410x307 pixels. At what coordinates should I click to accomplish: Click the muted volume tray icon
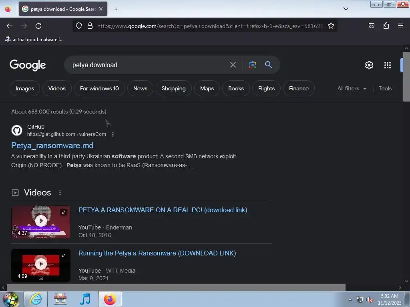[x=370, y=300]
